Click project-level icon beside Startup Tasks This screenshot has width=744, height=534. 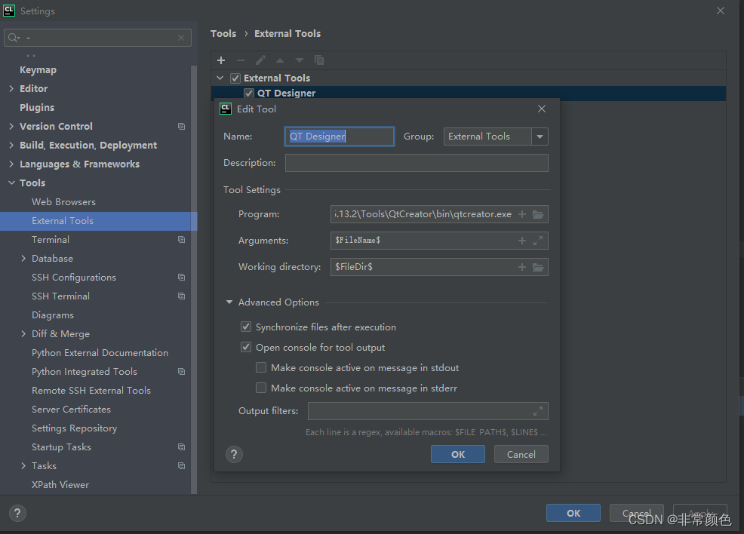[181, 447]
